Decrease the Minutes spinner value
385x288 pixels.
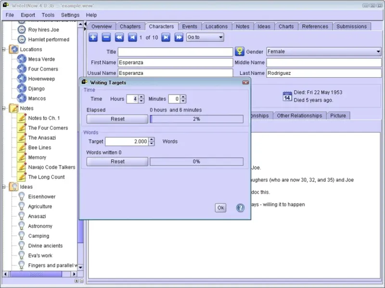click(x=183, y=101)
